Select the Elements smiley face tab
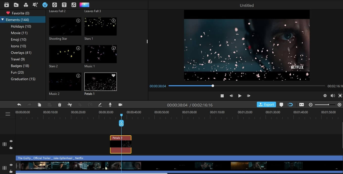This screenshot has width=343, height=174. pyautogui.click(x=45, y=5)
